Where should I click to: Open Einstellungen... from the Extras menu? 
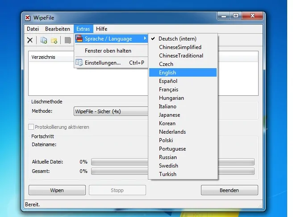[111, 63]
